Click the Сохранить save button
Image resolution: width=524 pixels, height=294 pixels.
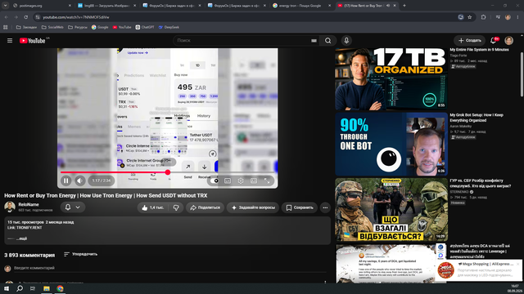tap(300, 207)
